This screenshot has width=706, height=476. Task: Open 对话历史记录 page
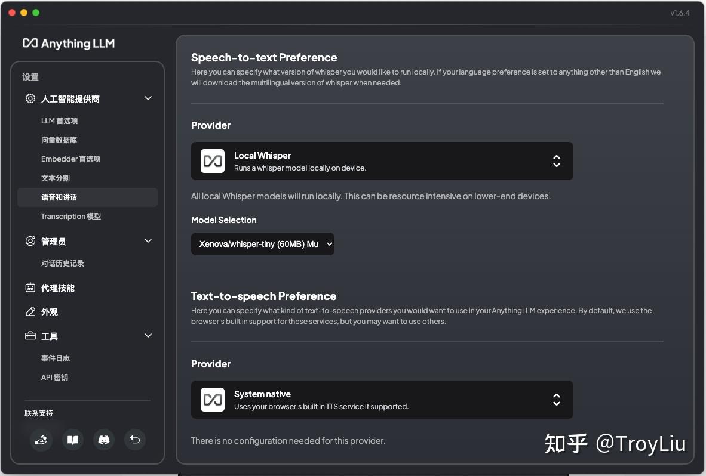63,264
